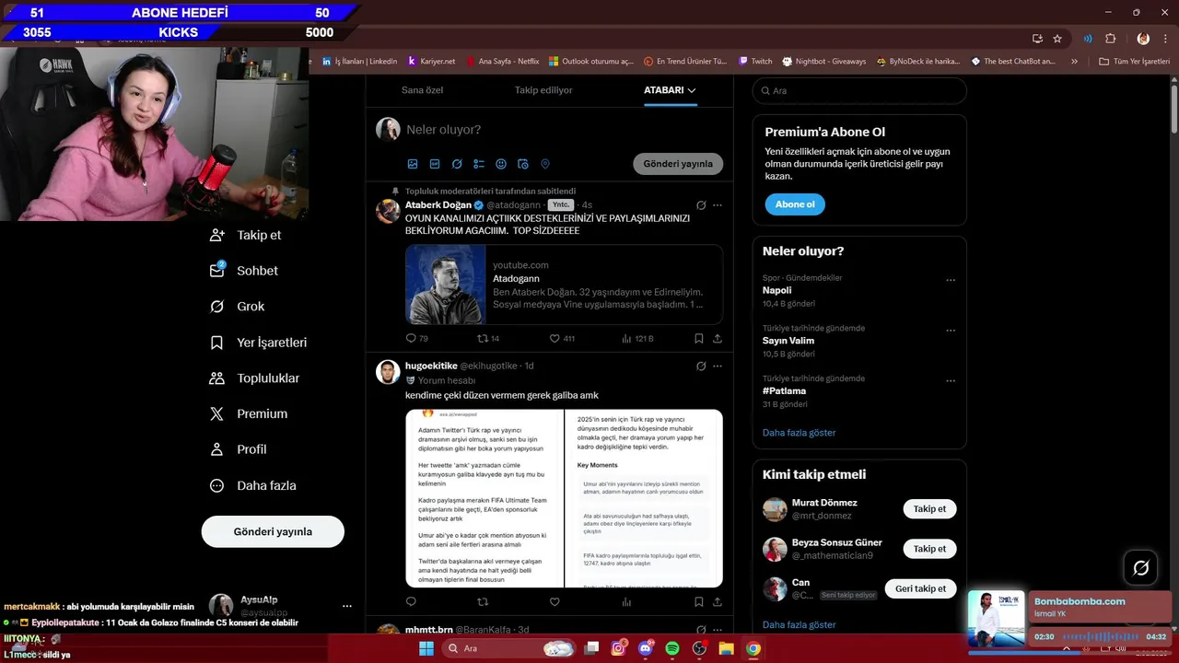Open Grok from sidebar
This screenshot has height=663, width=1179.
[x=237, y=307]
